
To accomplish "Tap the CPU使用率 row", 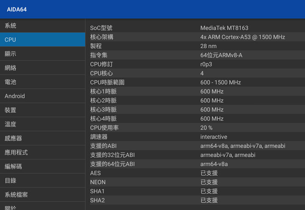I will pos(195,128).
